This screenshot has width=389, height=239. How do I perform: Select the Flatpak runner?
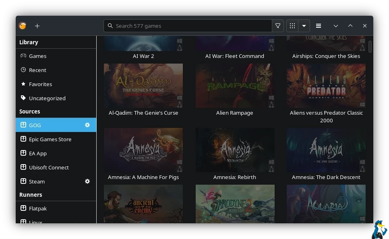(38, 208)
